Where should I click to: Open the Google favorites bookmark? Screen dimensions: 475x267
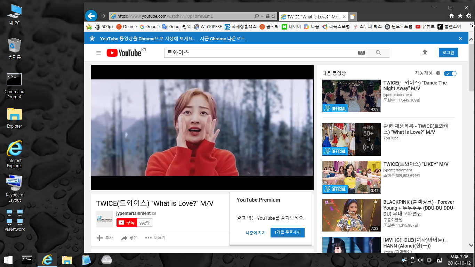pyautogui.click(x=150, y=26)
